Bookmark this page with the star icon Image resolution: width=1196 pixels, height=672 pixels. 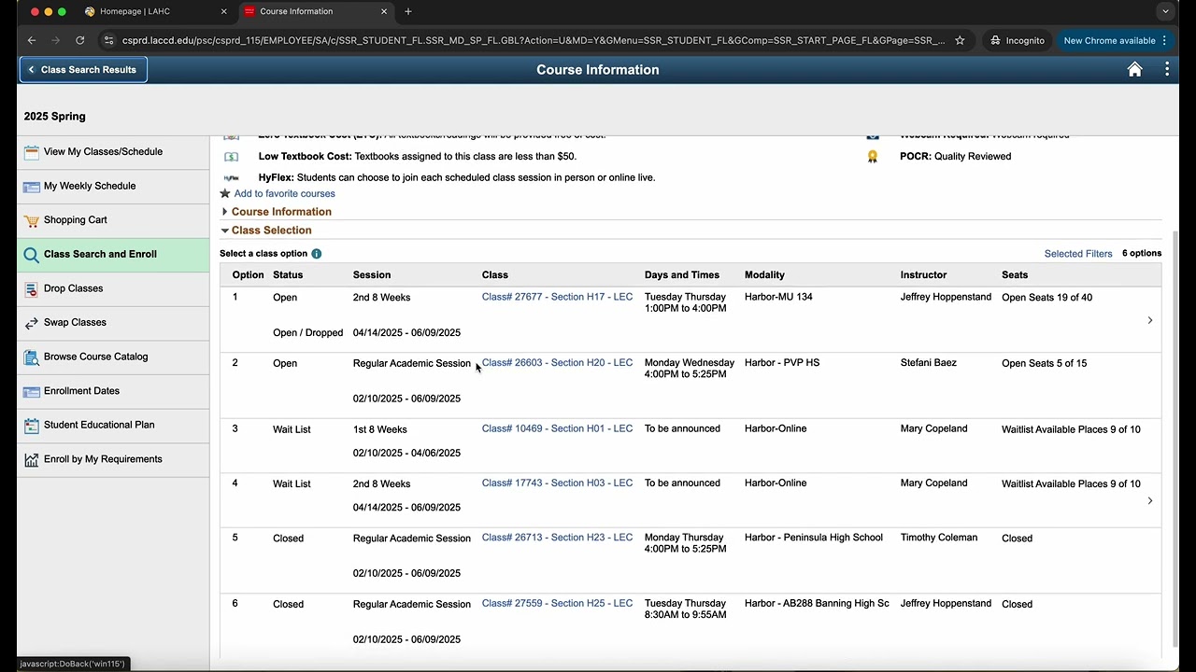tap(960, 40)
